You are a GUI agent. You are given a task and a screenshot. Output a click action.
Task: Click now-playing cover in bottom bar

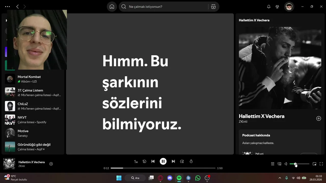9,164
